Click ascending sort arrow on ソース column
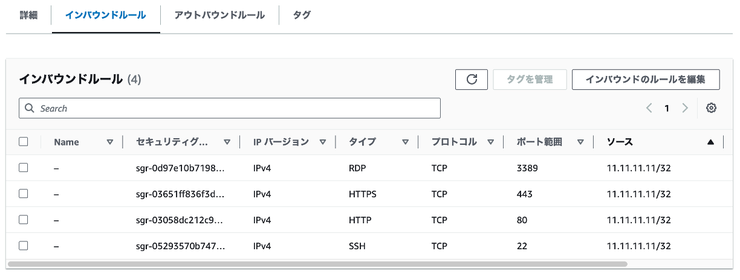This screenshot has width=740, height=280. tap(710, 142)
